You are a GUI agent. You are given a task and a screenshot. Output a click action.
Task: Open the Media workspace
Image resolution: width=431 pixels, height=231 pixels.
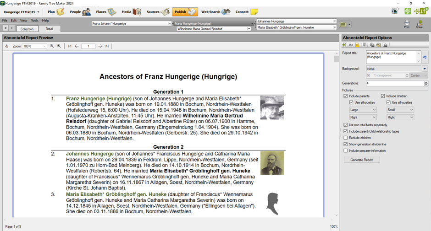tap(131, 12)
